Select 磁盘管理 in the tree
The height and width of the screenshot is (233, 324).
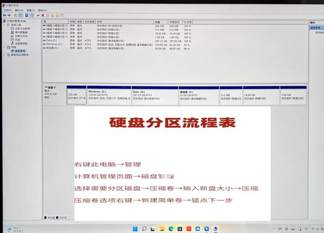20,51
